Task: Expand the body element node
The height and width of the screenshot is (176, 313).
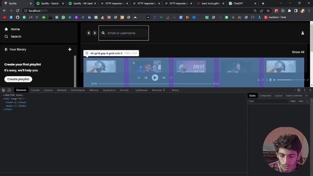Action: (16, 106)
